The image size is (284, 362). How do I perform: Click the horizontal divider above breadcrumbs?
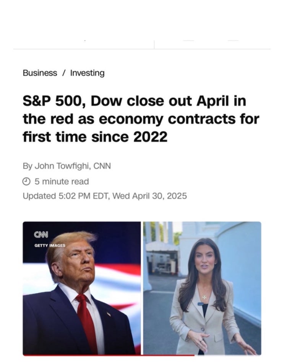[x=142, y=49]
